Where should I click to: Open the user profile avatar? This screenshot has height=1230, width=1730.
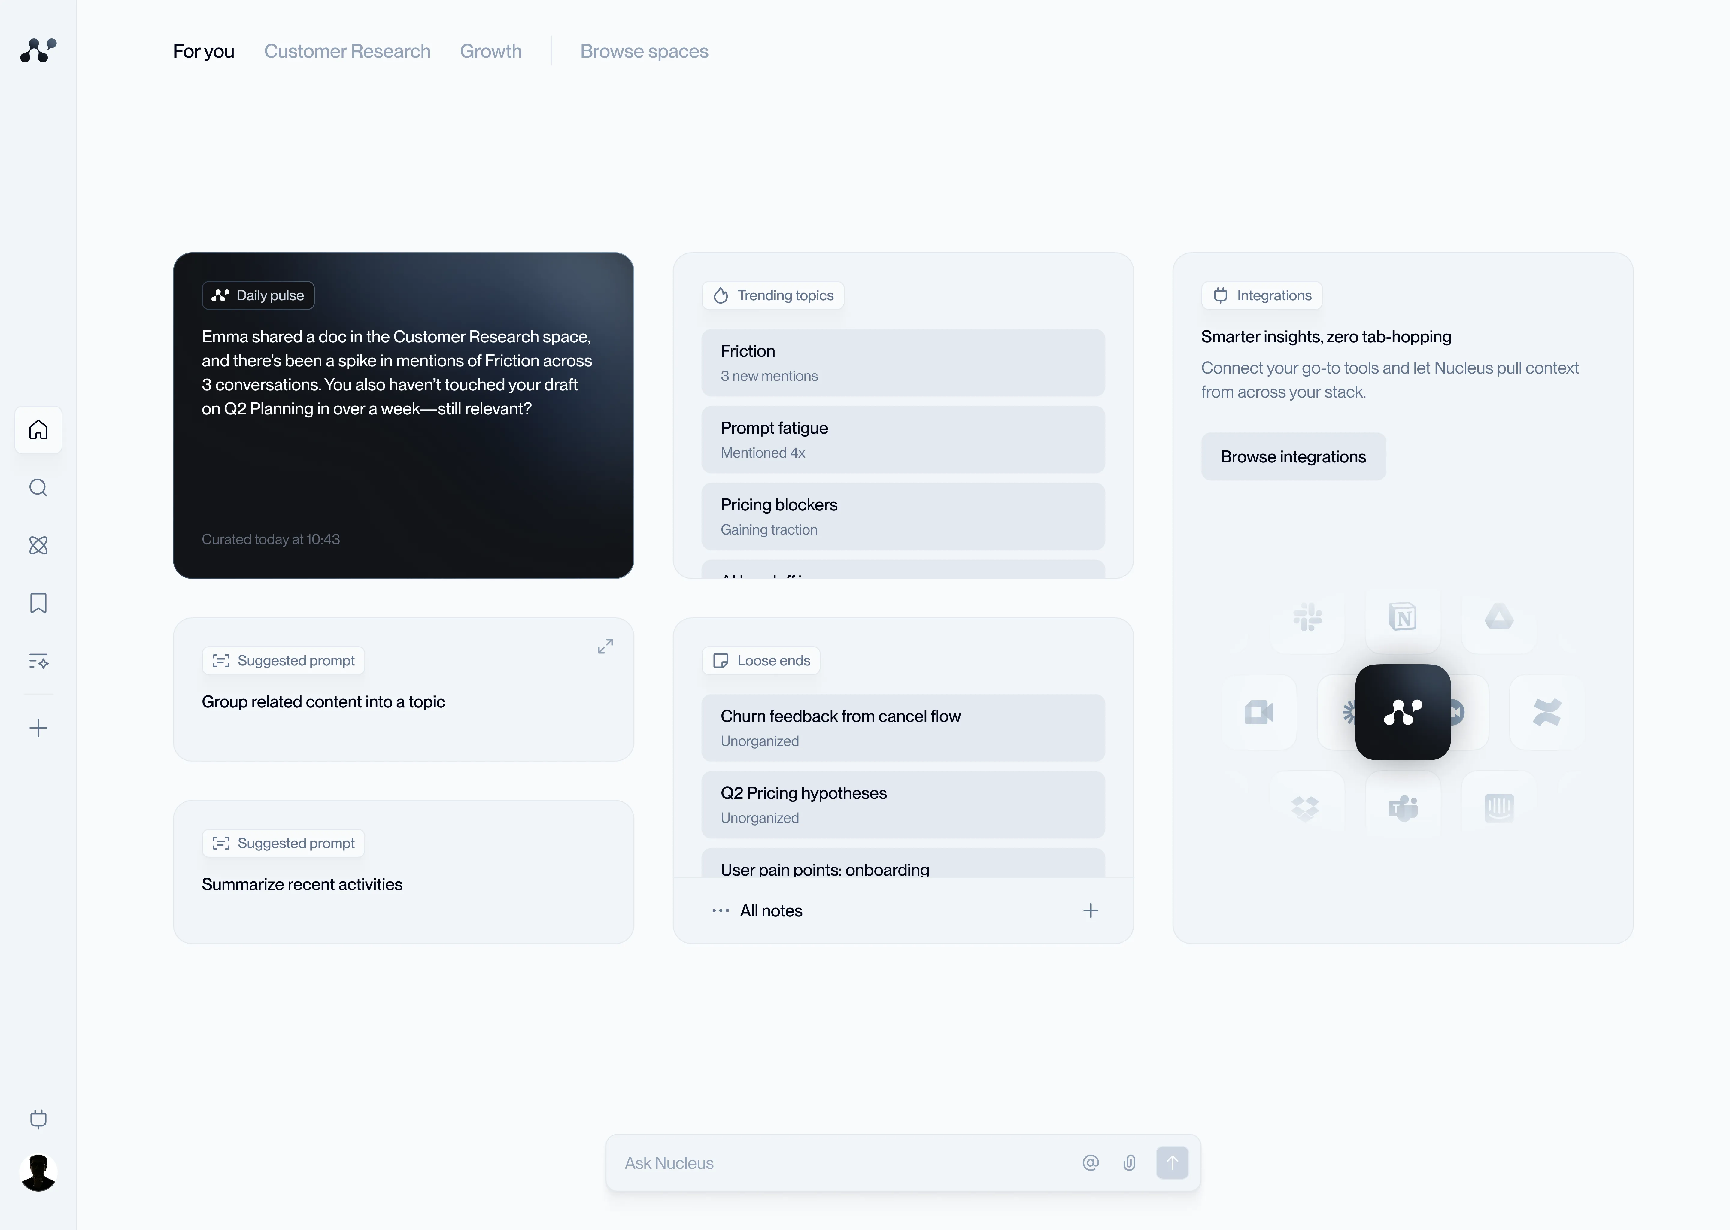39,1172
